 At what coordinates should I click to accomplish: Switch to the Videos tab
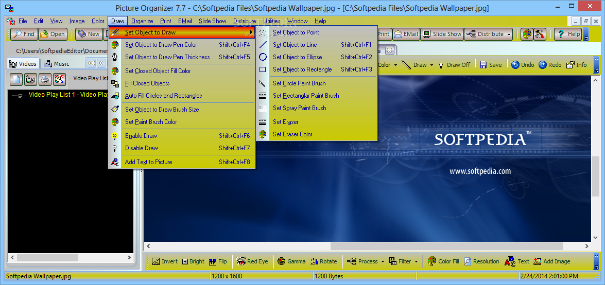pyautogui.click(x=23, y=64)
